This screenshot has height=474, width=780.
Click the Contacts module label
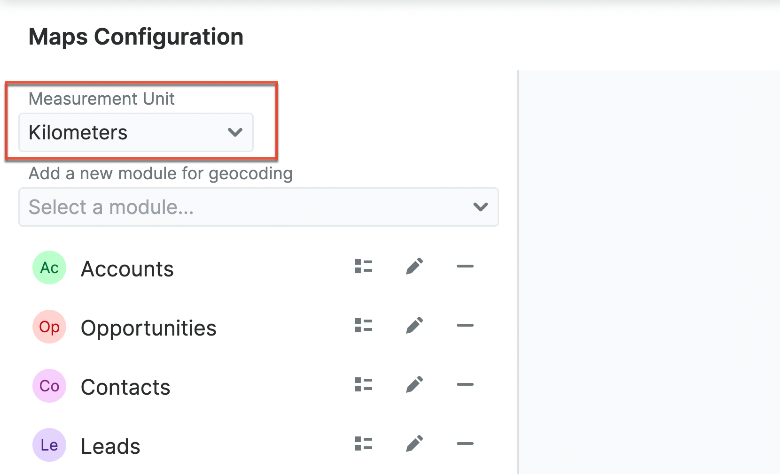pos(125,387)
